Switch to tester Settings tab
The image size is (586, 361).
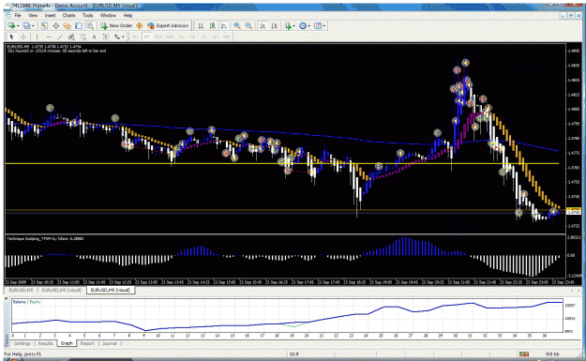pyautogui.click(x=23, y=343)
